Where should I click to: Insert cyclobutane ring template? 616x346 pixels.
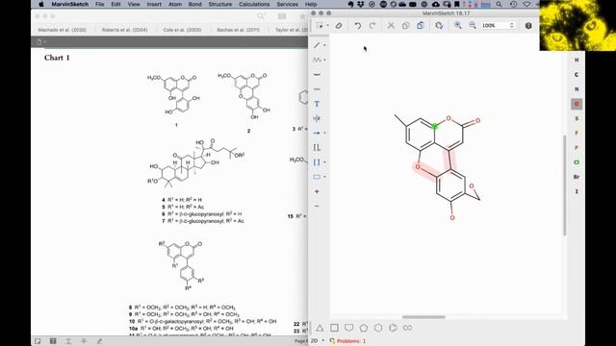point(334,328)
